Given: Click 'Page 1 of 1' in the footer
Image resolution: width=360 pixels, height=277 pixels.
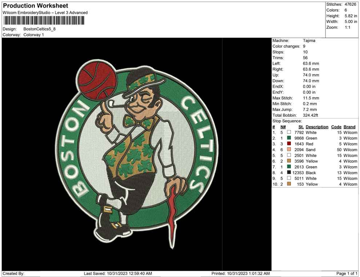Looking at the screenshot, I should 347,273.
